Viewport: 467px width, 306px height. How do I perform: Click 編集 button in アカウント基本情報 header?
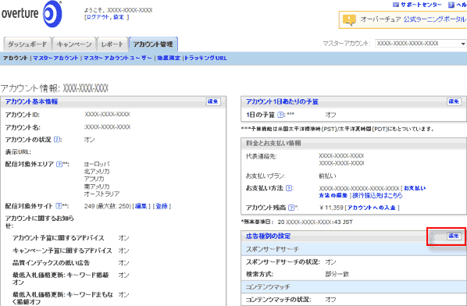pyautogui.click(x=213, y=101)
